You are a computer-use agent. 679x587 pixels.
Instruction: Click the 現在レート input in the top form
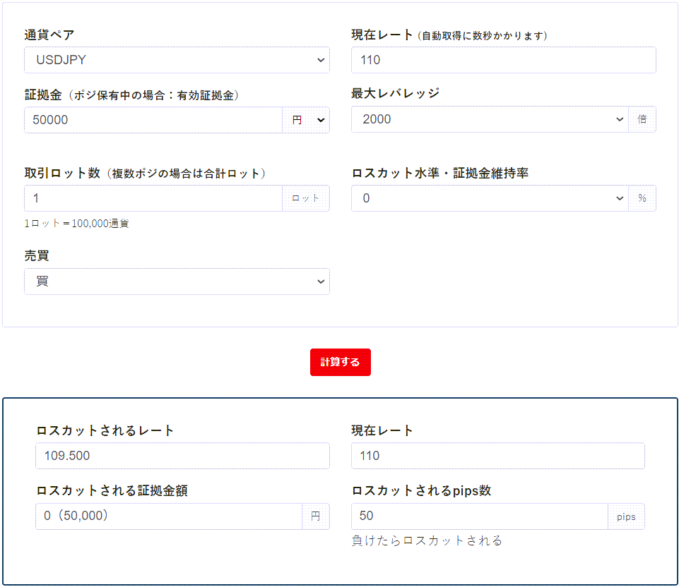[503, 60]
